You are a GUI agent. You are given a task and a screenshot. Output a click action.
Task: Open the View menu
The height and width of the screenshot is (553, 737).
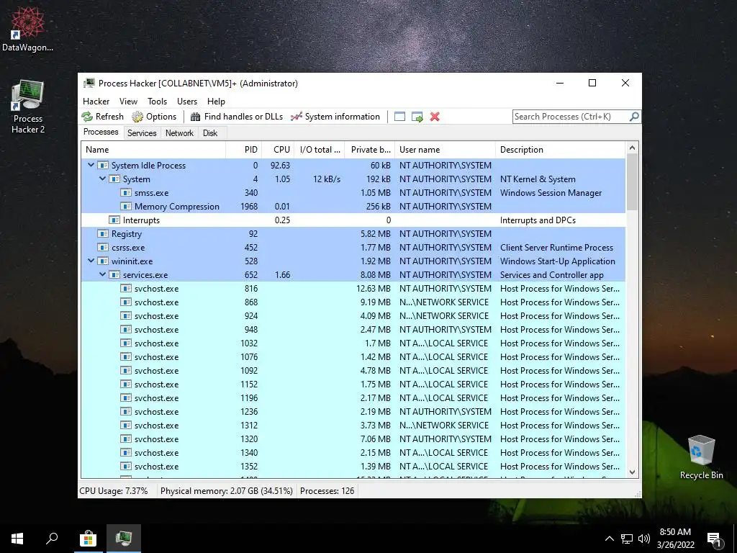[x=128, y=101]
